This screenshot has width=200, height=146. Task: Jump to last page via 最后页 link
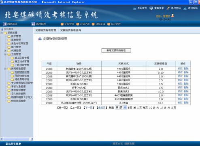click(x=102, y=107)
